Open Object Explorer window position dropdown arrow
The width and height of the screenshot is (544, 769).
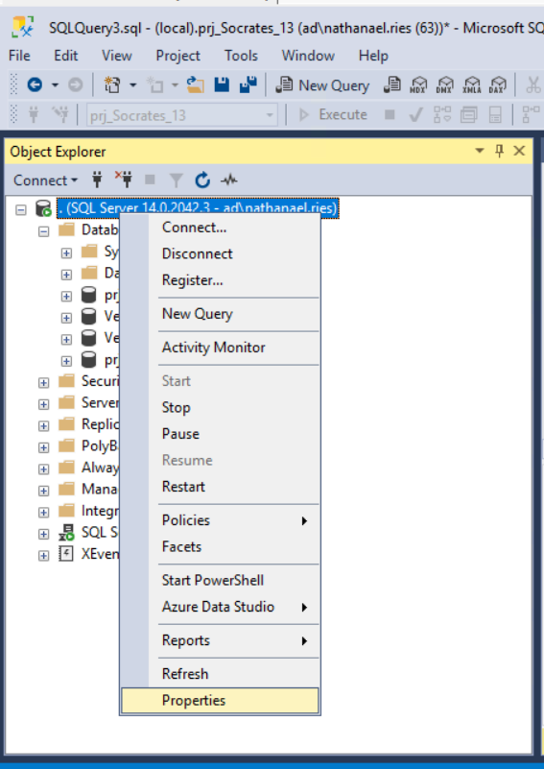(480, 151)
